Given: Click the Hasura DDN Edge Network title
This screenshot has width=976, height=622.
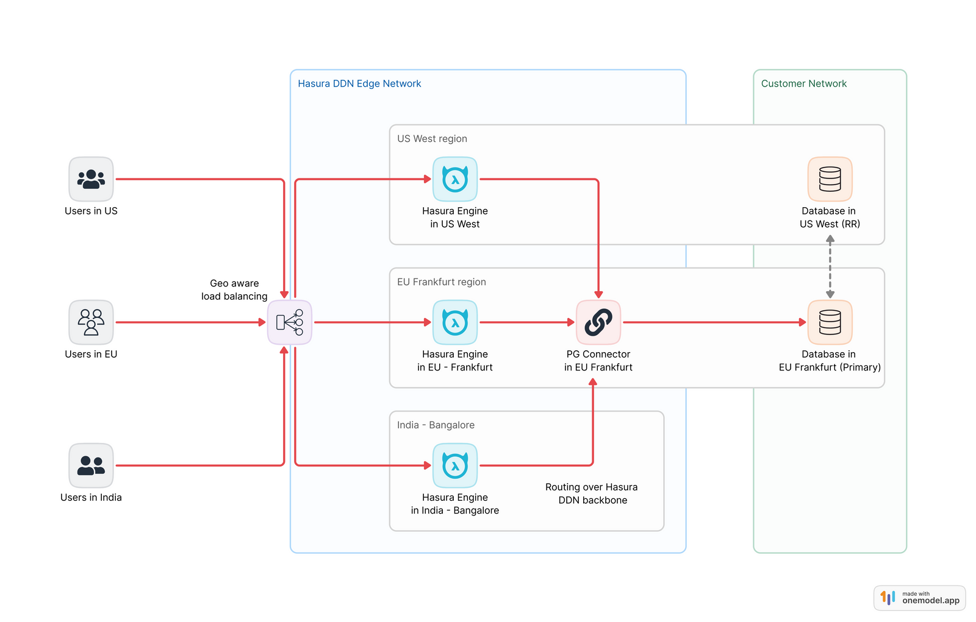Looking at the screenshot, I should (359, 83).
